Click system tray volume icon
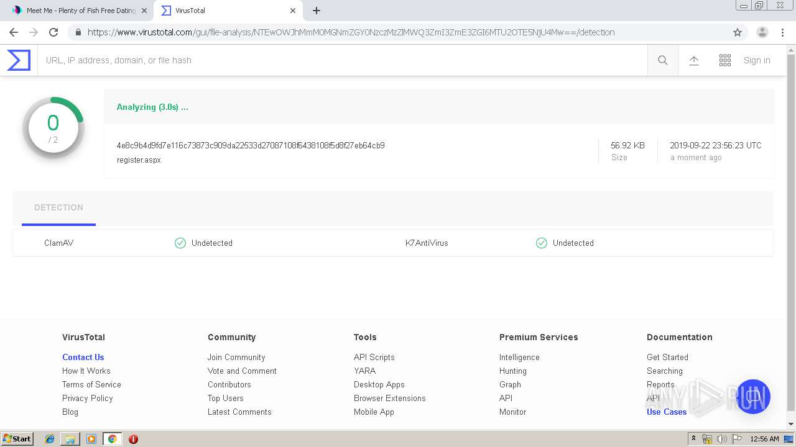Viewport: 796px width, 447px height. (x=721, y=439)
